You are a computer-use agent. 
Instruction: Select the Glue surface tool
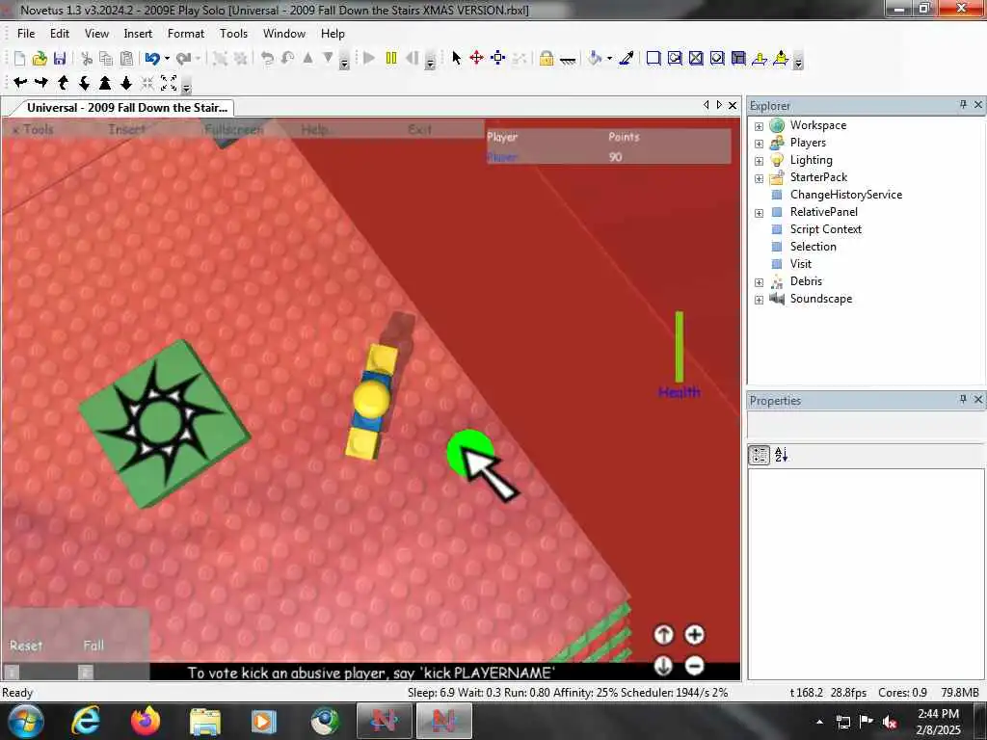[x=675, y=59]
